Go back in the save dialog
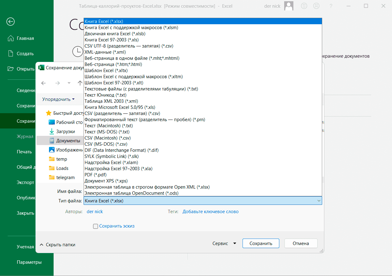The height and width of the screenshot is (276, 392). pyautogui.click(x=43, y=83)
